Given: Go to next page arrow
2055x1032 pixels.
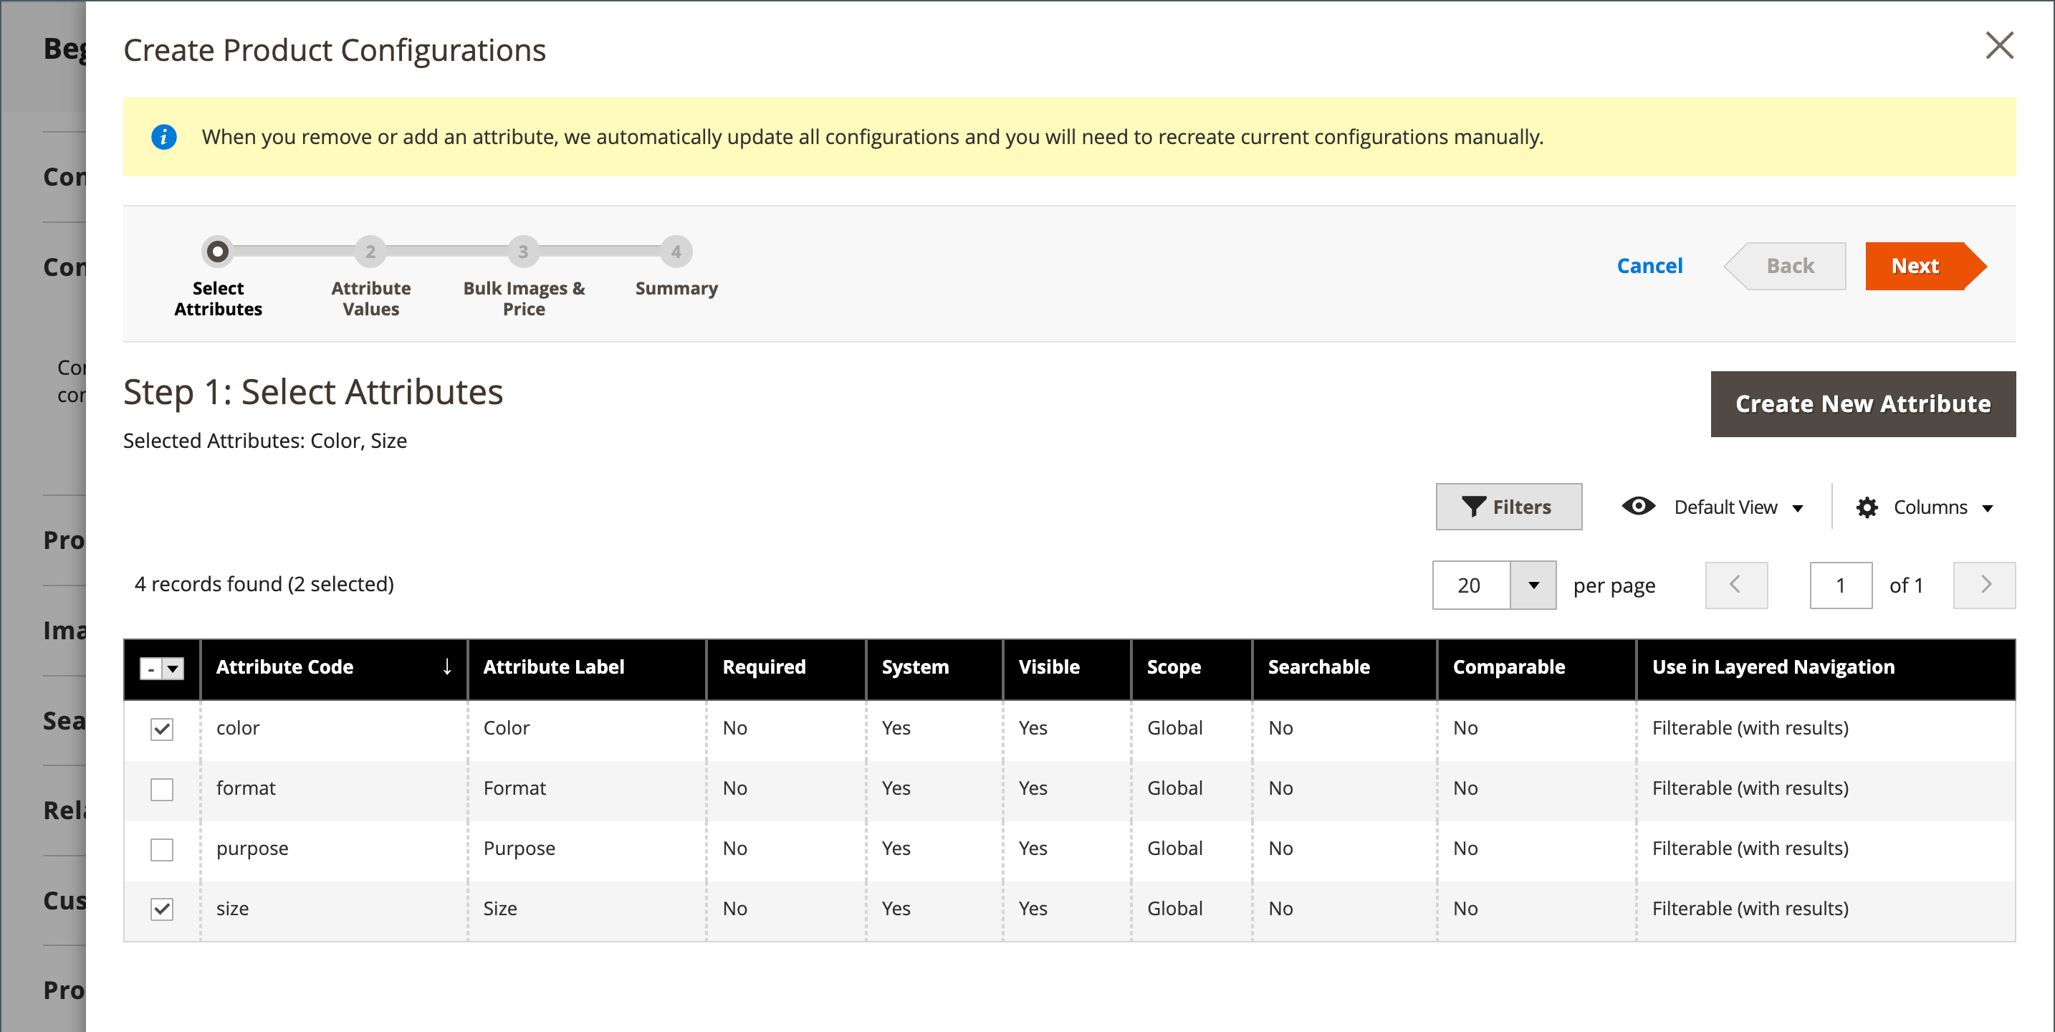Looking at the screenshot, I should 1984,585.
